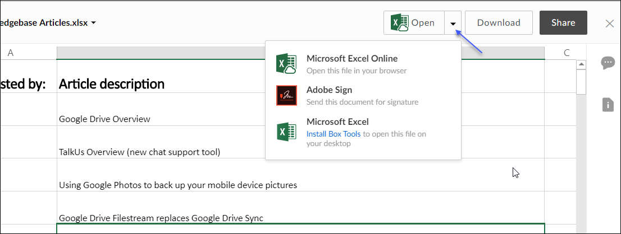Click the vertical scrollbar thumb

pyautogui.click(x=581, y=82)
